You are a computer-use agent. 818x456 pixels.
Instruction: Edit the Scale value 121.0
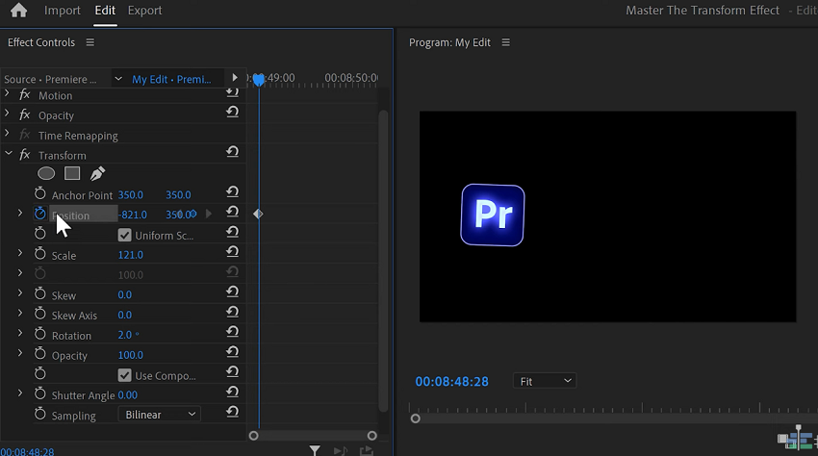[x=131, y=255]
